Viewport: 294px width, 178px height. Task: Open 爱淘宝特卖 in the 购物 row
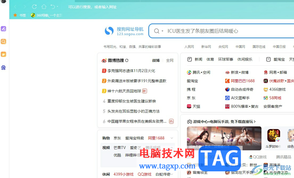point(134,138)
